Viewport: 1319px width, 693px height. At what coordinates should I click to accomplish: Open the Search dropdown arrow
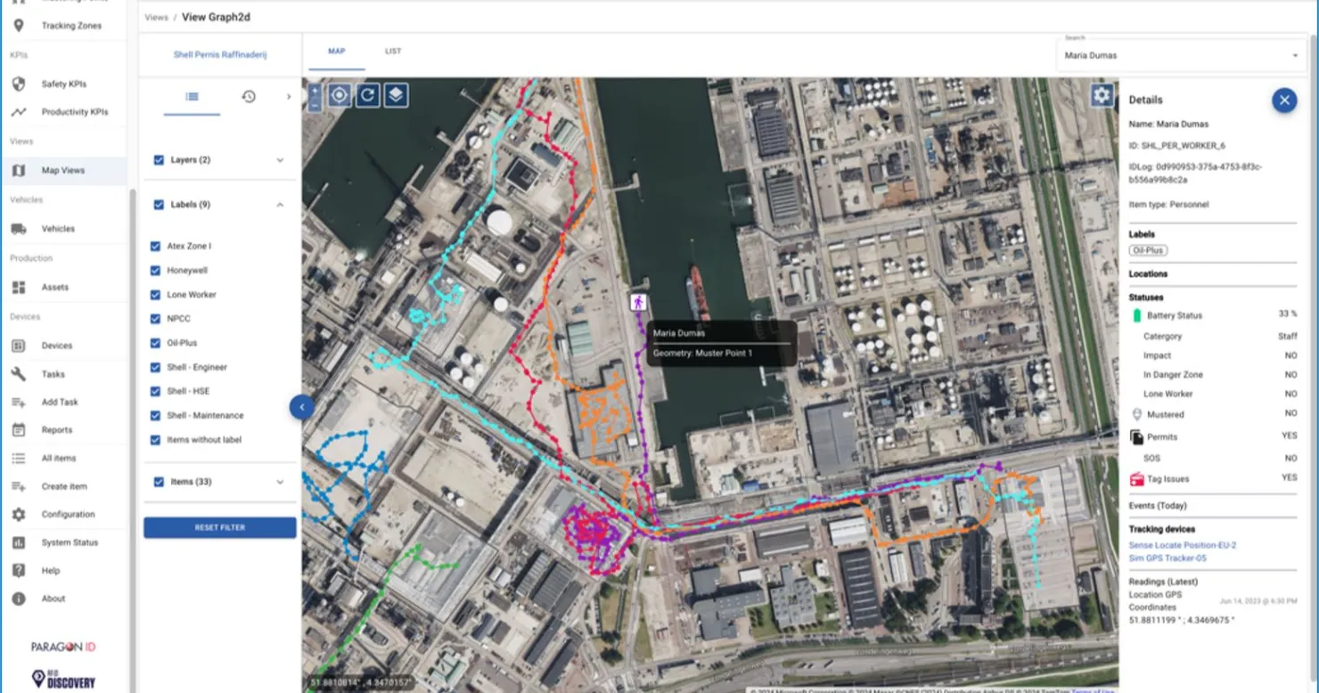point(1295,56)
